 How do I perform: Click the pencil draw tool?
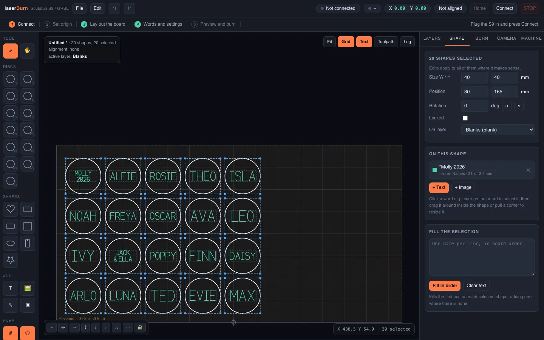11,305
